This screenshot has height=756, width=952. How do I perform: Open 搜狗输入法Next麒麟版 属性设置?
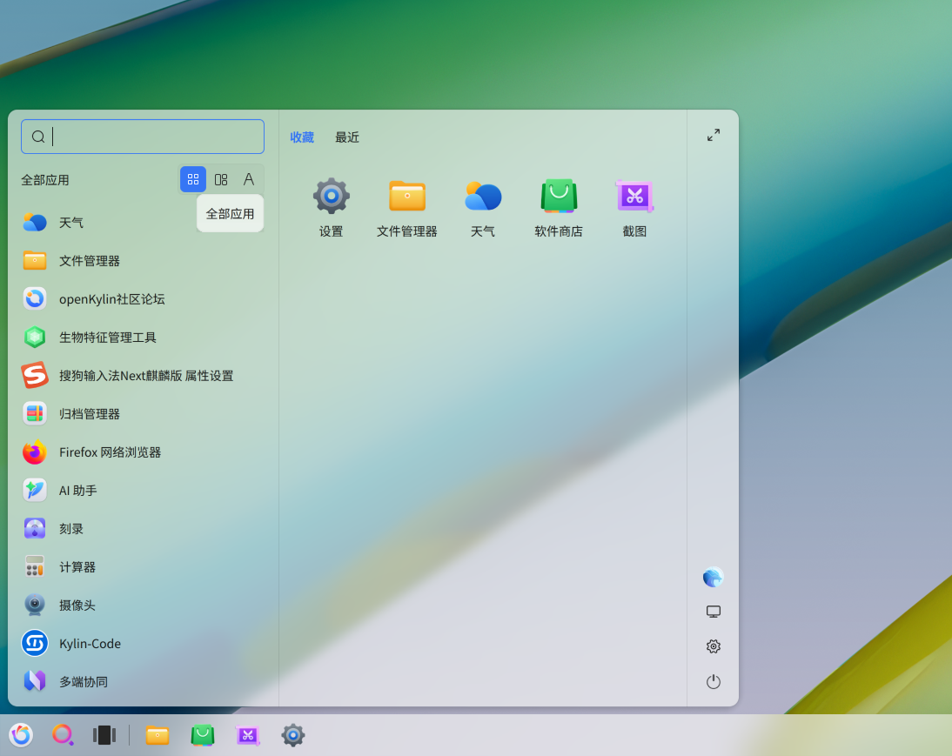coord(143,376)
